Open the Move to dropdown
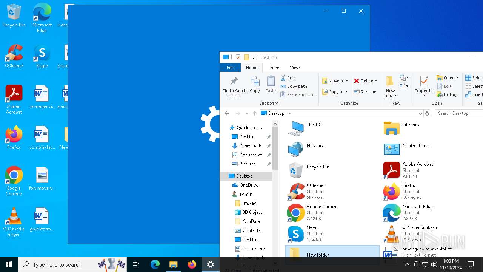Screen dimensions: 483x272 (x=335, y=81)
